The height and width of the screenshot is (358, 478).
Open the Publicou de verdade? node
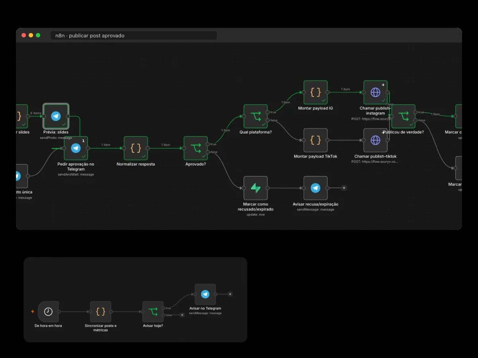(x=404, y=116)
